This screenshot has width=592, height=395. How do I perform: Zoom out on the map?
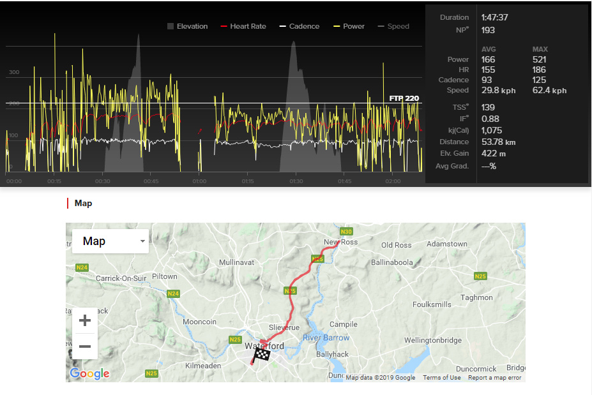(x=85, y=347)
